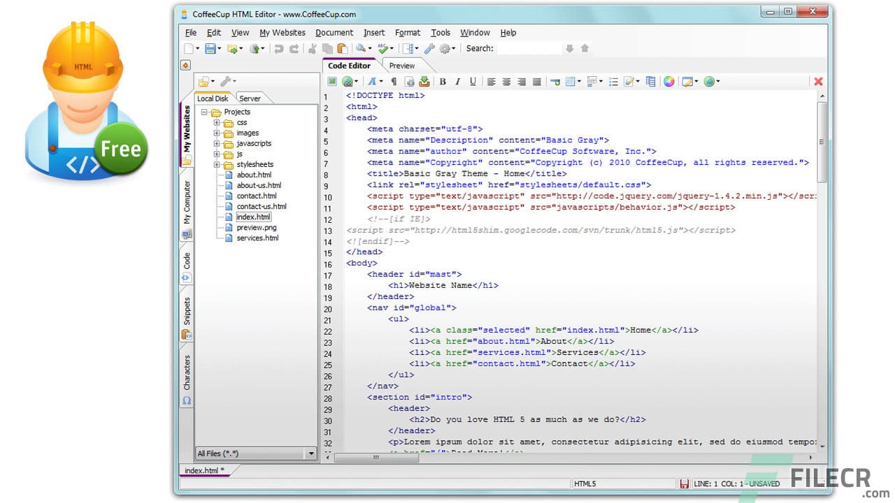Select the Bold formatting icon
The width and height of the screenshot is (895, 503).
point(443,82)
